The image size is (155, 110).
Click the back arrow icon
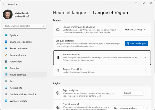(4, 4)
